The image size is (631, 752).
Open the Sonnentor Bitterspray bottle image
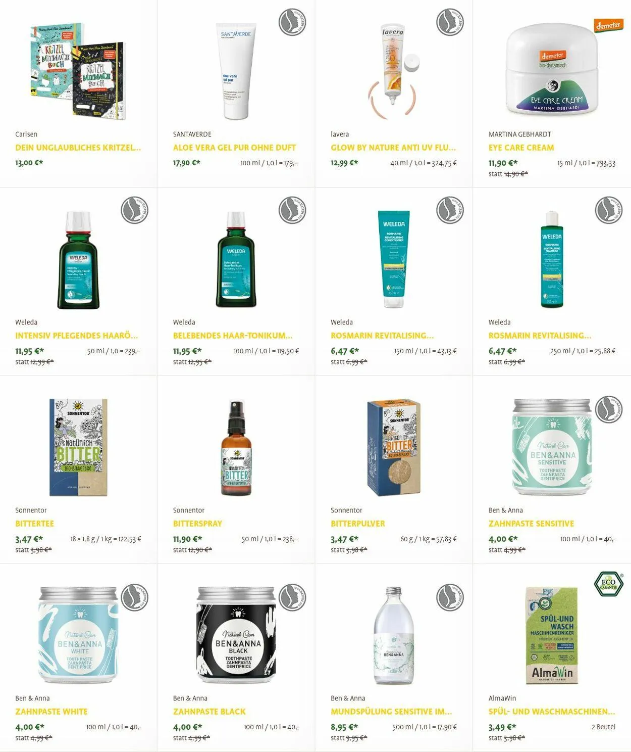tap(236, 448)
